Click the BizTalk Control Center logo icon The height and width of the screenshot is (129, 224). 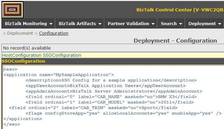click(13, 9)
